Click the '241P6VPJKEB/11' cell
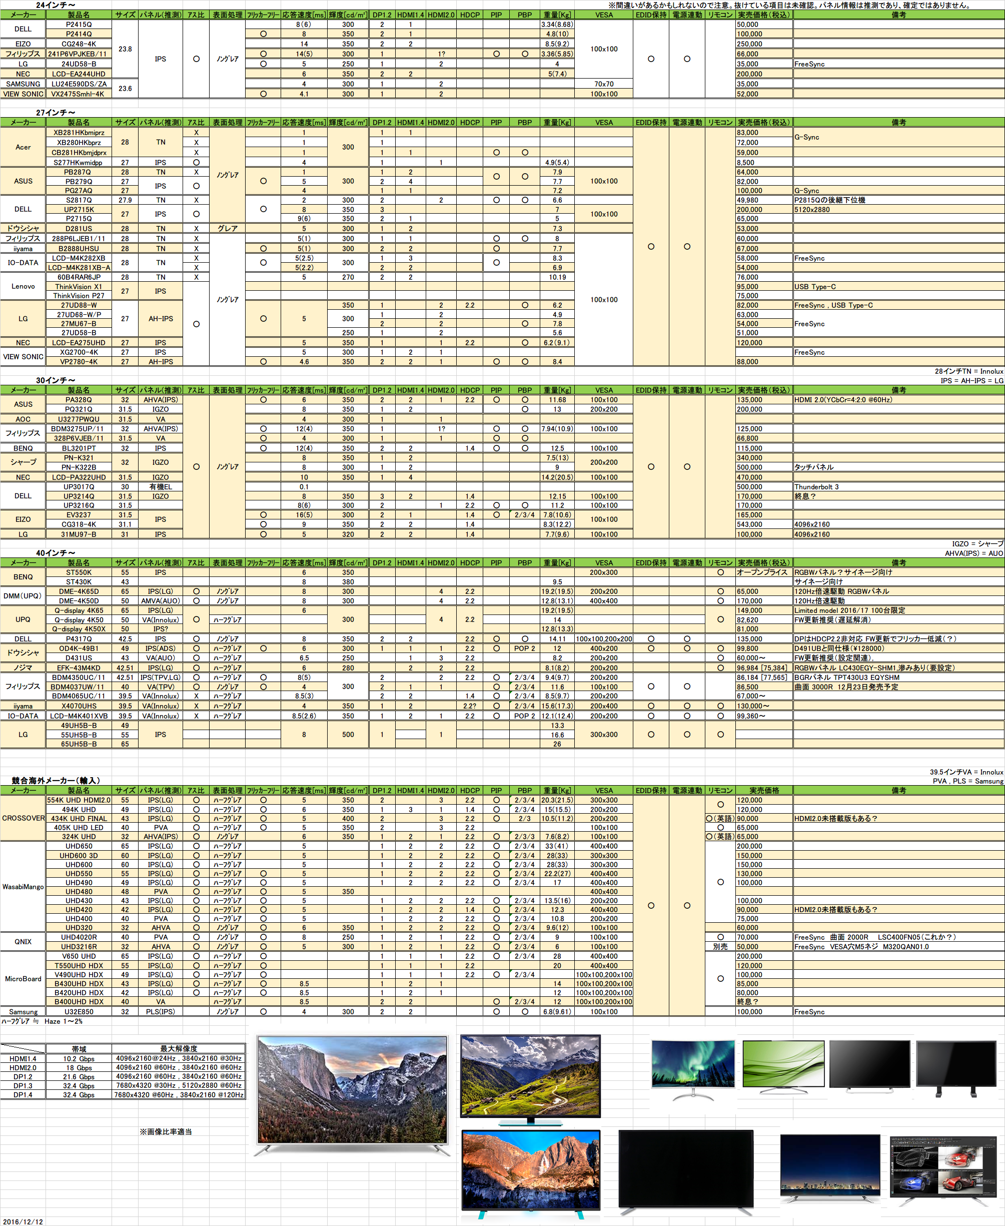 tap(79, 54)
